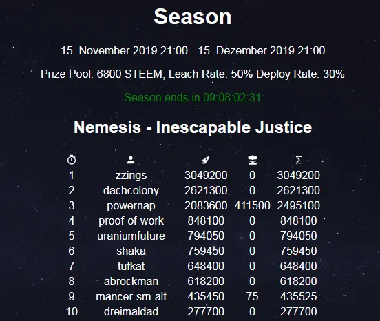Click the Prize Pool 6800 STEEM text
Image resolution: width=380 pixels, height=321 pixels.
tap(103, 74)
